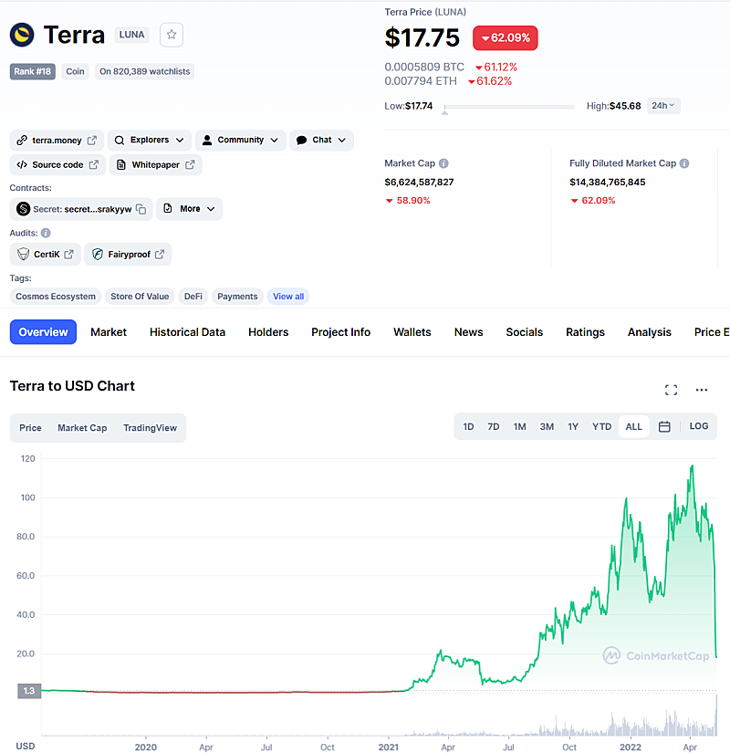This screenshot has width=730, height=753.
Task: Click the Community person icon
Action: click(x=207, y=140)
